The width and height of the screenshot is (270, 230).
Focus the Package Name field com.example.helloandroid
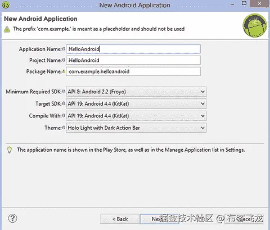[133, 71]
